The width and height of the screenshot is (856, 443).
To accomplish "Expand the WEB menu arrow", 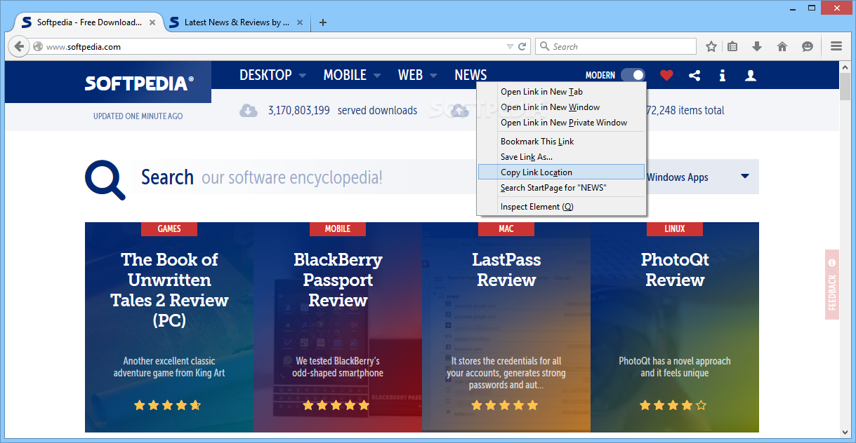I will (433, 76).
